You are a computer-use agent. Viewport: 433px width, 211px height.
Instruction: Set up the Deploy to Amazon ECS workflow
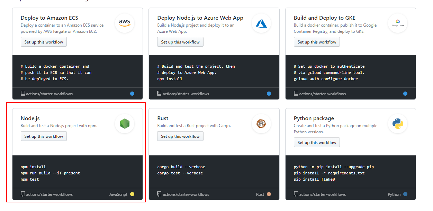point(44,41)
